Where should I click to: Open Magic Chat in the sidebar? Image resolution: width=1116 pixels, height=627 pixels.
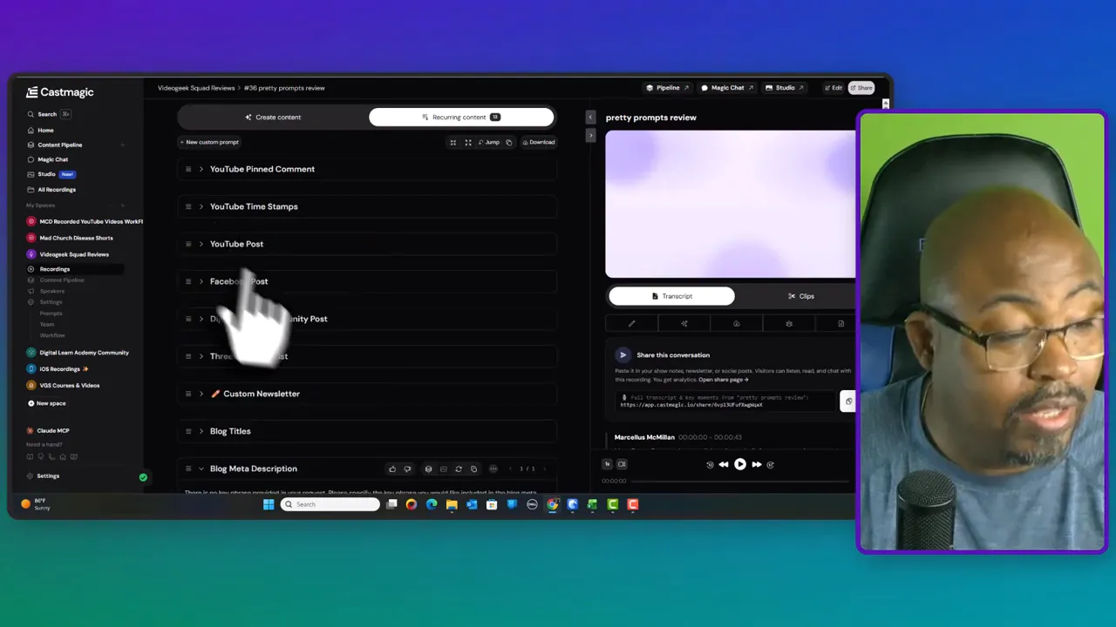point(52,159)
